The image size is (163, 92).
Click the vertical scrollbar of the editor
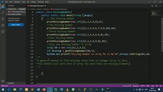point(162,34)
